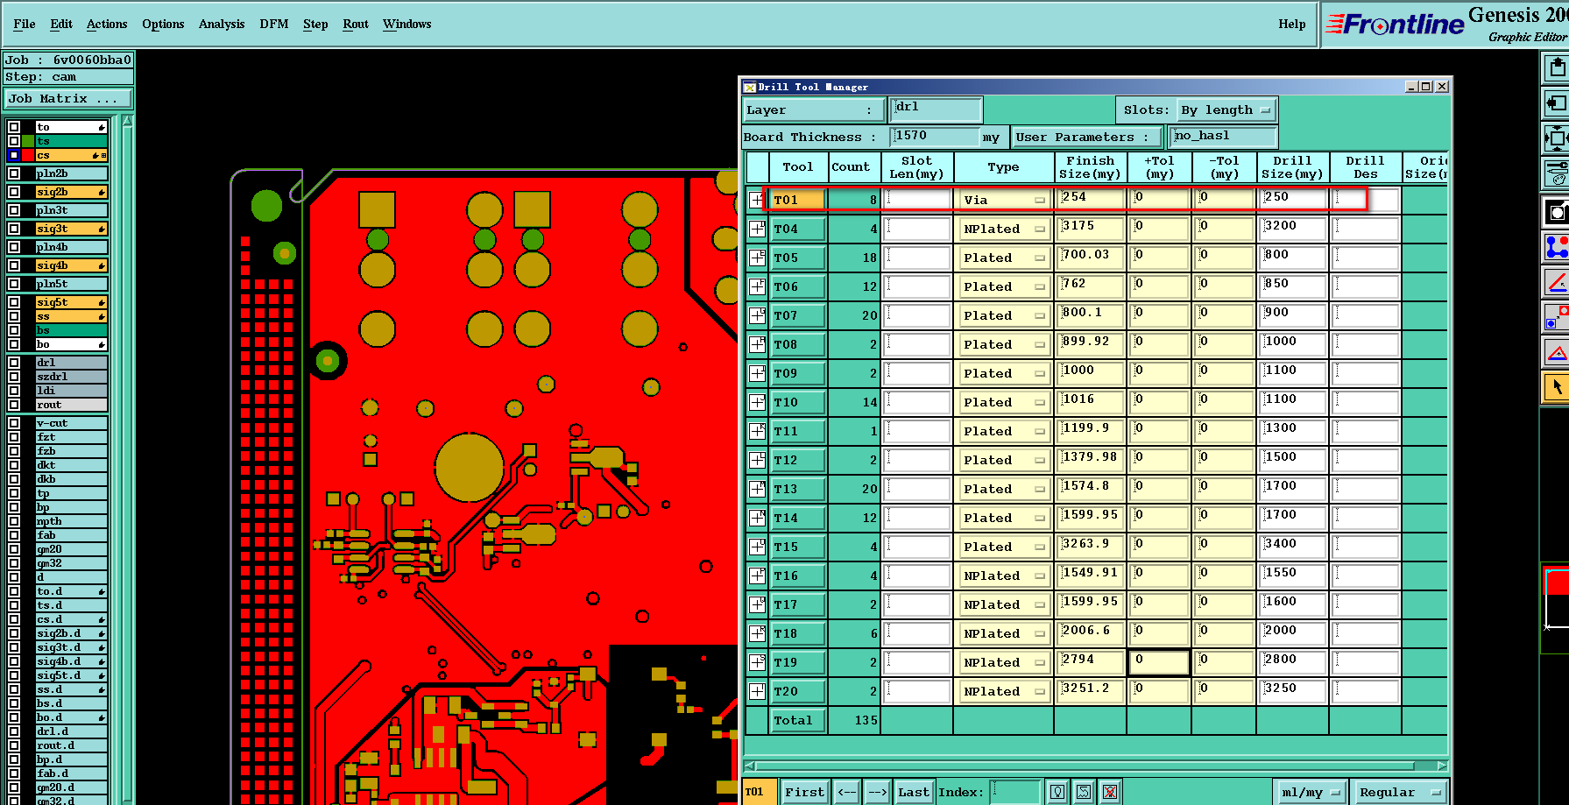The image size is (1569, 805).
Task: Open the Type dropdown for T18 NPlated
Action: click(1004, 633)
